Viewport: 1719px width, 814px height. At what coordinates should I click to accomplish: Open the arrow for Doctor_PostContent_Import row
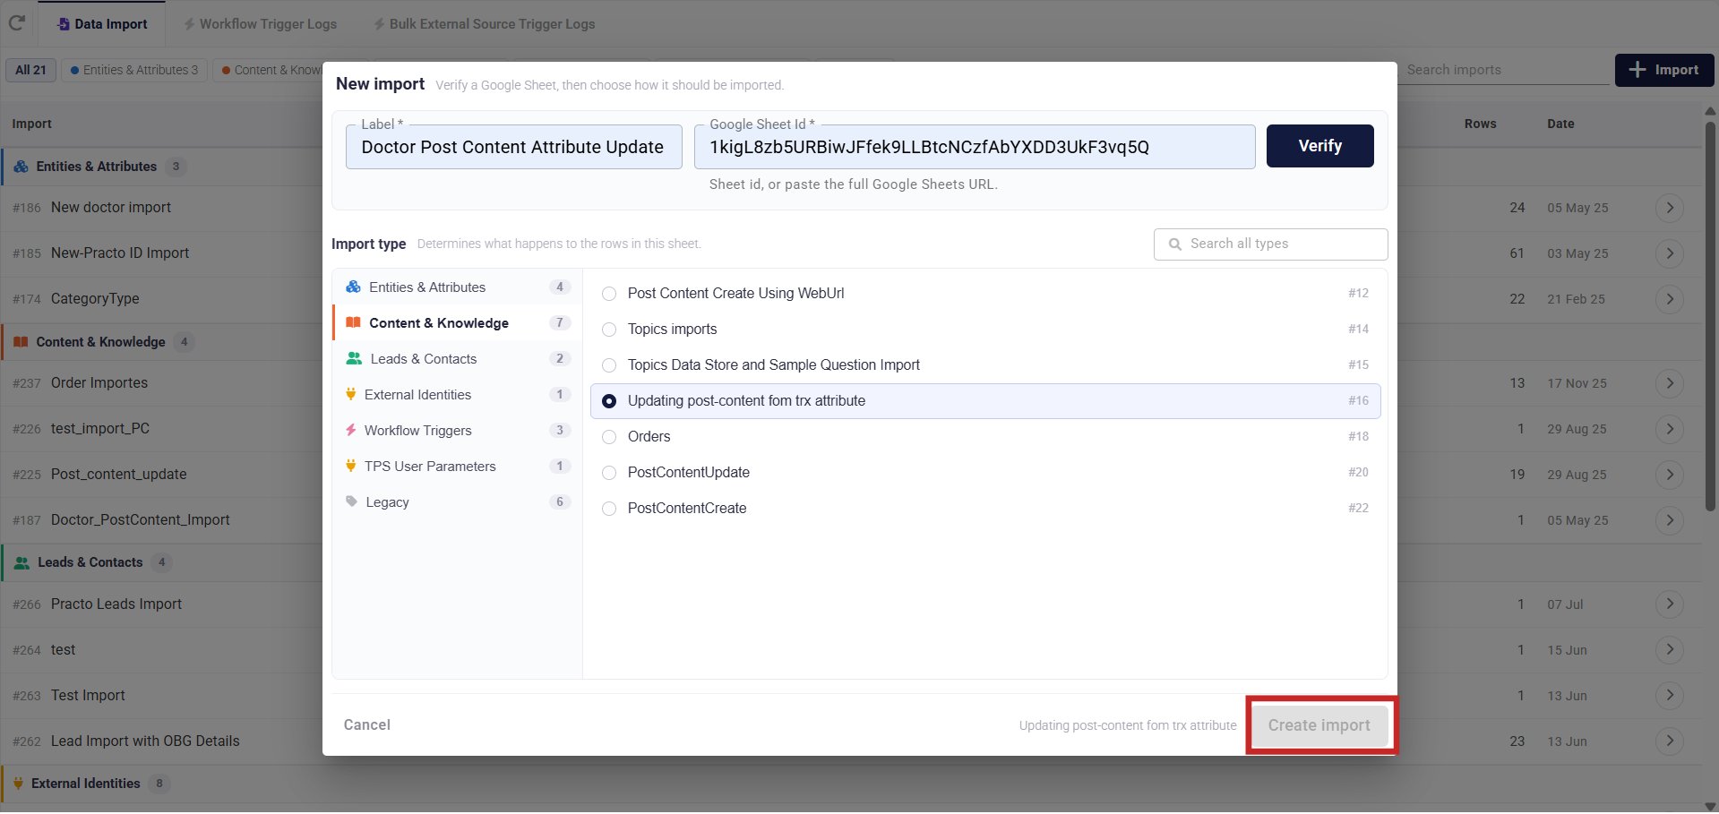1670,520
